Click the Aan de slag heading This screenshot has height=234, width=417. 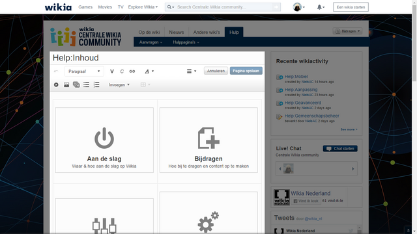click(104, 159)
